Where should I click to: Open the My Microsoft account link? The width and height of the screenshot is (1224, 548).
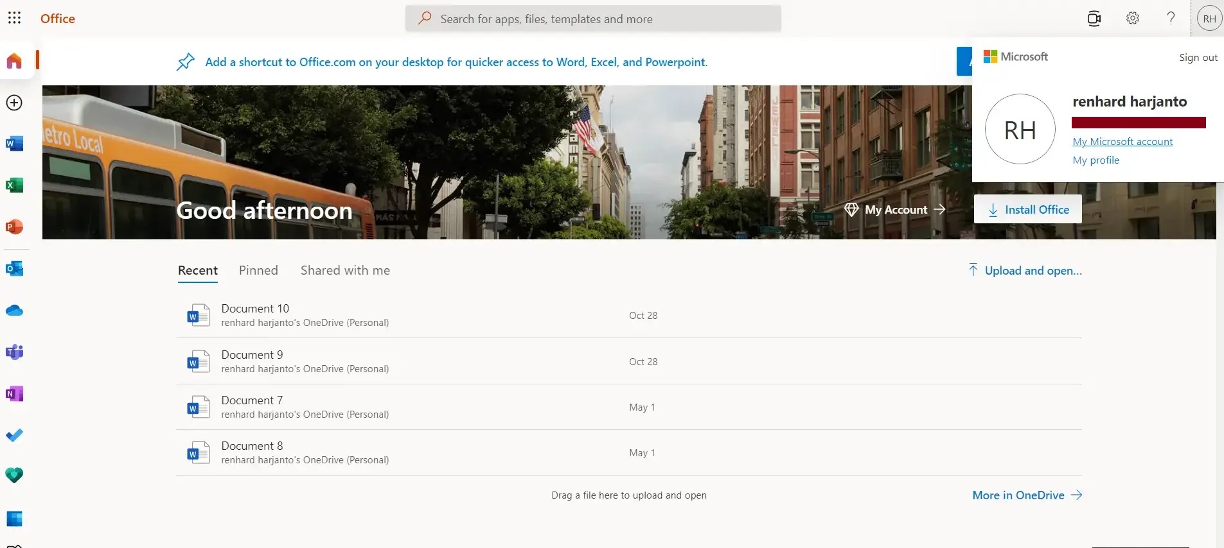pos(1122,142)
